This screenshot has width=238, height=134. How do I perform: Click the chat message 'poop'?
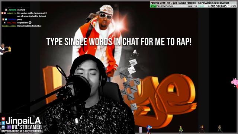20,20
